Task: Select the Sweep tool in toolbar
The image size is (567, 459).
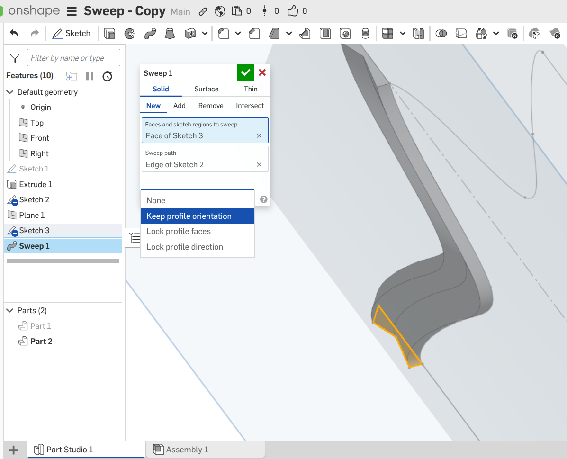Action: click(x=150, y=33)
